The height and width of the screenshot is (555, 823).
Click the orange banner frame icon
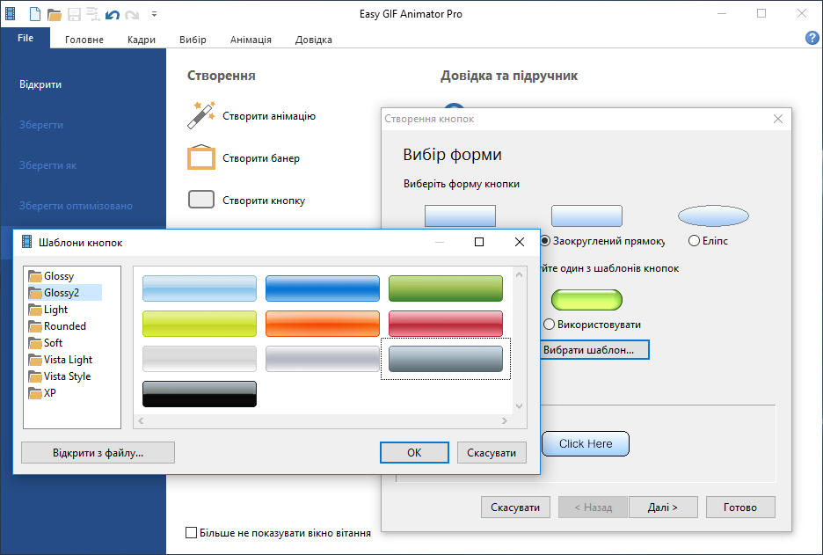[x=201, y=157]
